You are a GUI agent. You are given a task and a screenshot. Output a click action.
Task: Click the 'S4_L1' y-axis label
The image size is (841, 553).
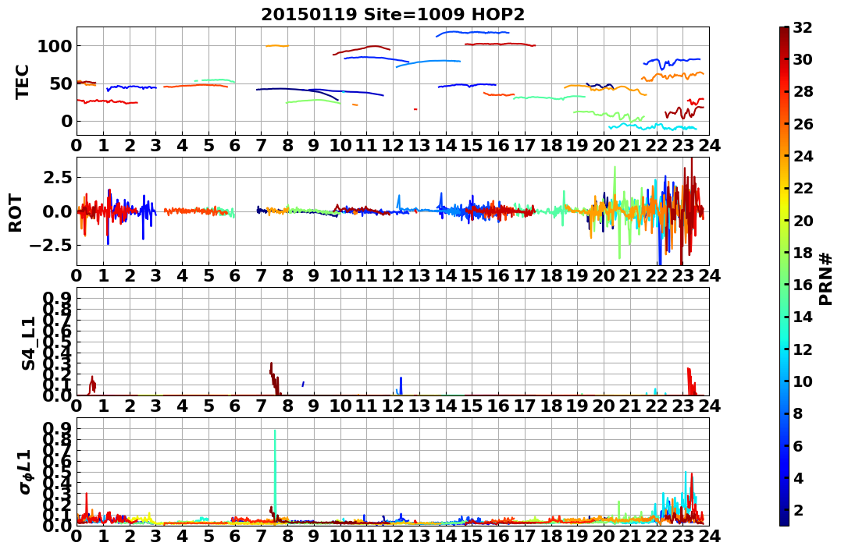click(x=28, y=343)
